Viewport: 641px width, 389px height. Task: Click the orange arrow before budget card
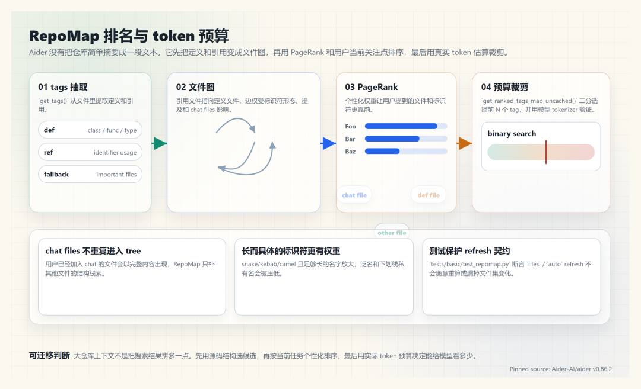click(465, 143)
